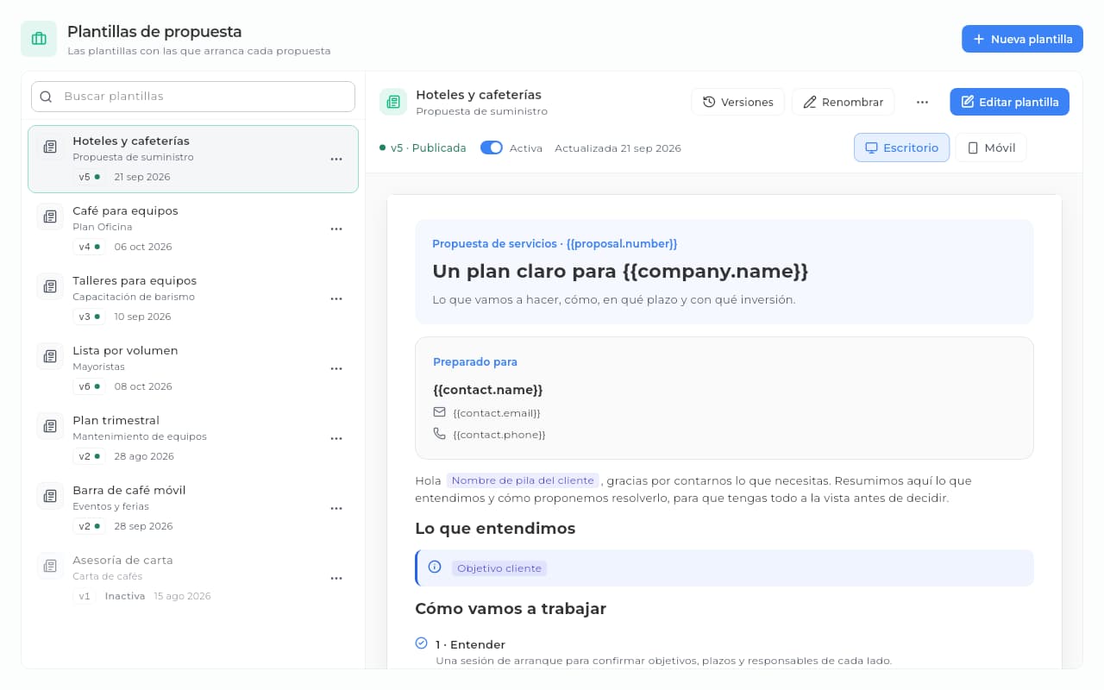1104x690 pixels.
Task: Select the Lista por volumen template name
Action: pos(125,350)
